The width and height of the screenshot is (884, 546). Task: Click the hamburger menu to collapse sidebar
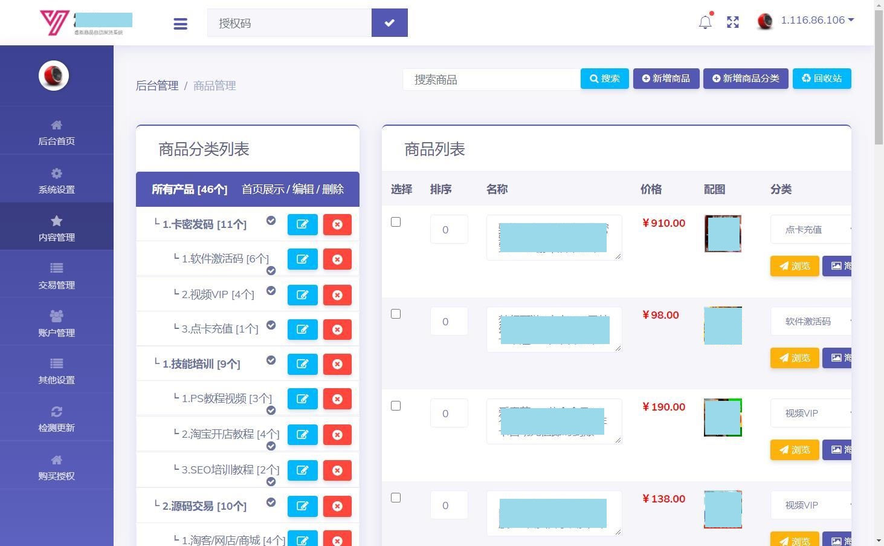click(180, 24)
